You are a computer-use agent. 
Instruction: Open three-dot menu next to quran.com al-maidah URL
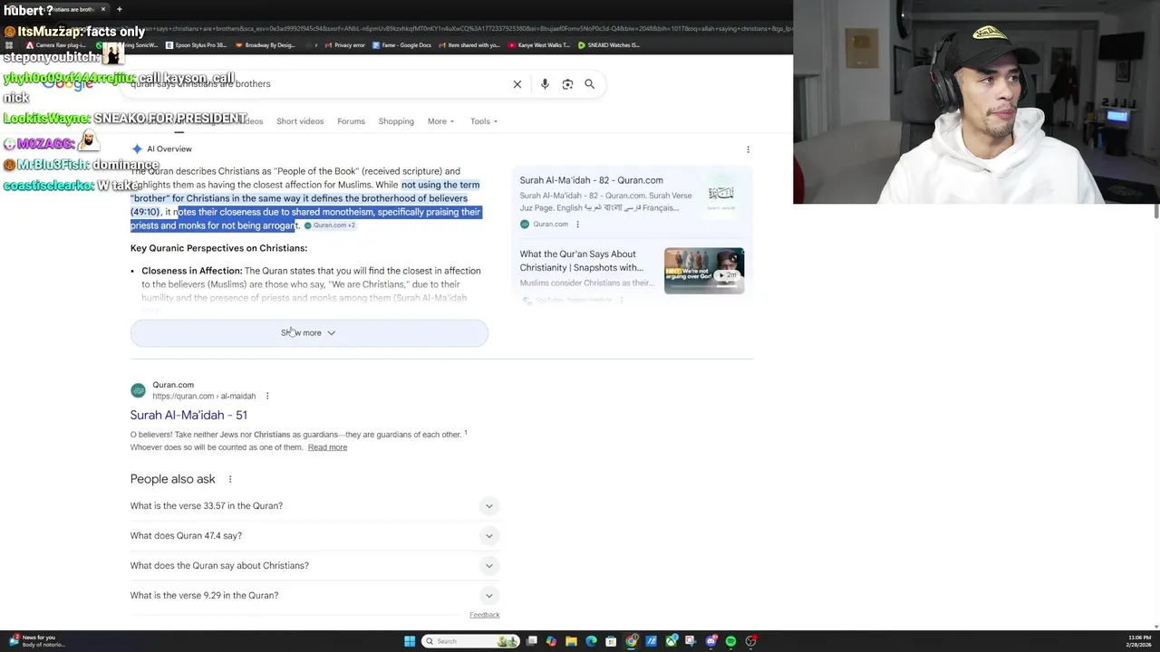click(x=266, y=396)
